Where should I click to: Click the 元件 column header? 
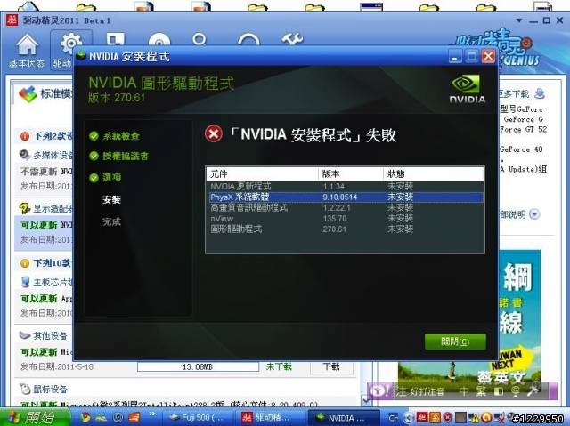coord(263,174)
